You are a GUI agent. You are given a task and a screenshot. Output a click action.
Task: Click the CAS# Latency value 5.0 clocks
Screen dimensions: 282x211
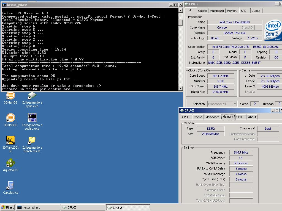tap(241, 163)
